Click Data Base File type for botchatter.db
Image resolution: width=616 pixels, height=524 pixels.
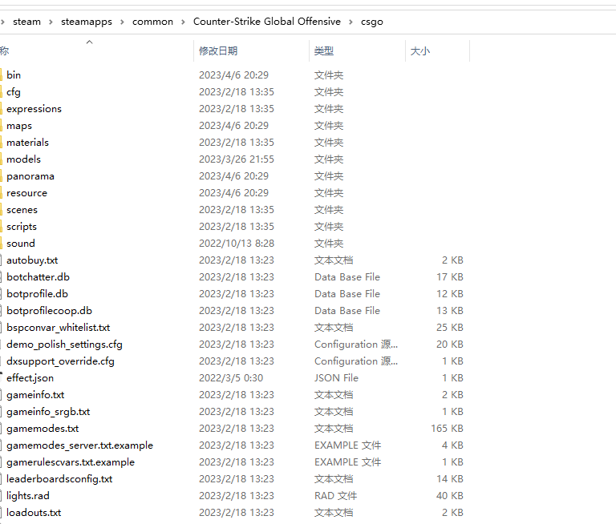click(347, 277)
